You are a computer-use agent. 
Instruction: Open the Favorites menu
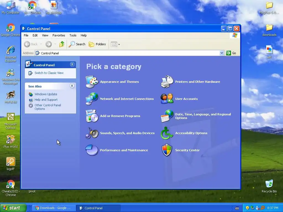[59, 35]
